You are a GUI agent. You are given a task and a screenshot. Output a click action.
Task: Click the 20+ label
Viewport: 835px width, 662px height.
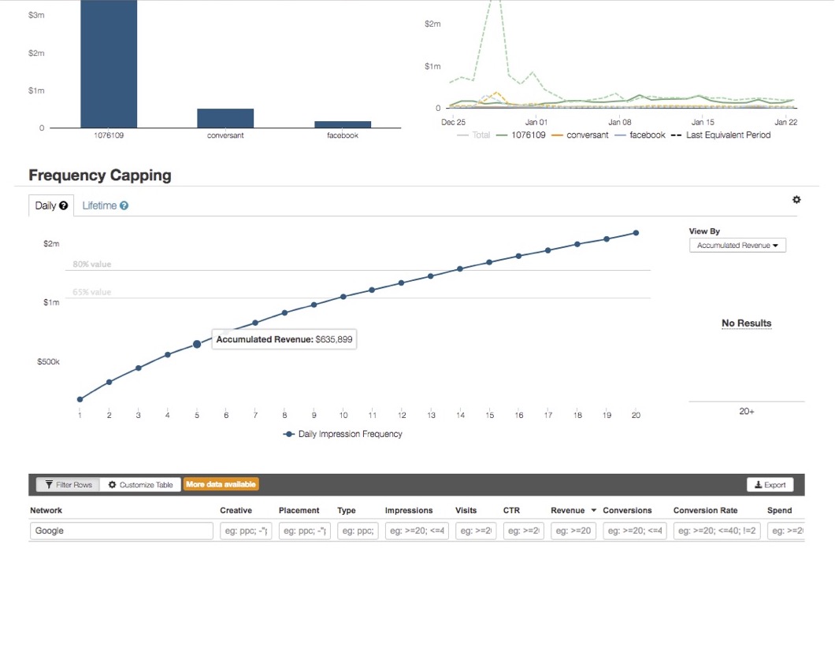coord(747,412)
